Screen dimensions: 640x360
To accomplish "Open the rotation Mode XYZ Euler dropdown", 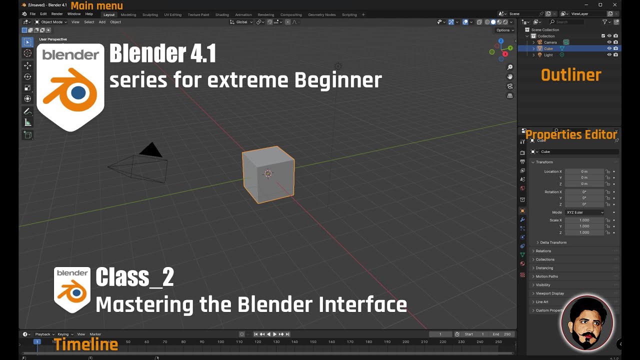I will point(584,212).
